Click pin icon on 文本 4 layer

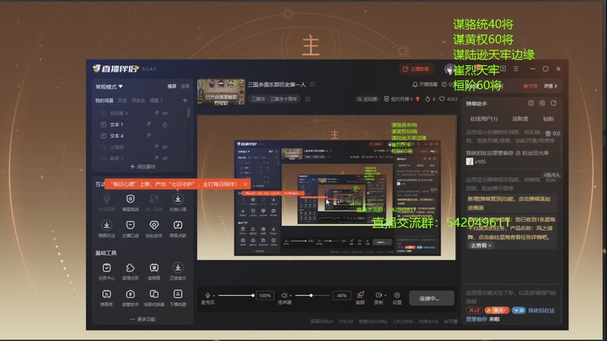(x=149, y=136)
